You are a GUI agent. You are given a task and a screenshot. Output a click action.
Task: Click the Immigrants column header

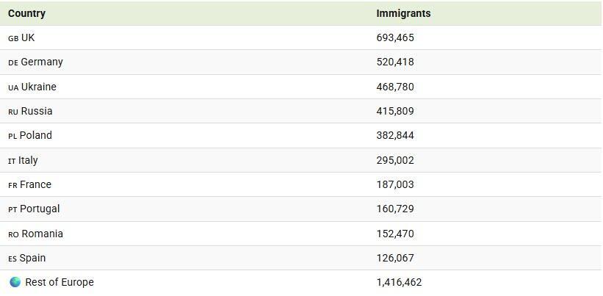403,13
